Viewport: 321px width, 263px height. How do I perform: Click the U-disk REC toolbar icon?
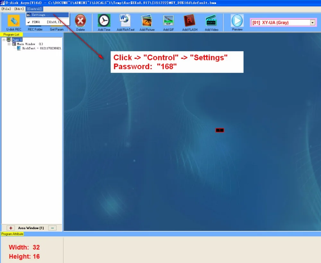14,21
